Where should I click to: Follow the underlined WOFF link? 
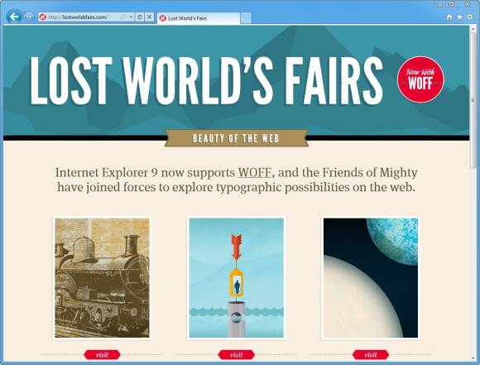click(x=255, y=172)
